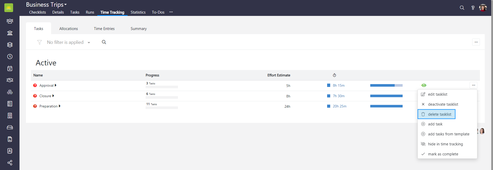Screen dimensions: 493x170
Task: Click the handshake sidebar icon
Action: click(10, 80)
